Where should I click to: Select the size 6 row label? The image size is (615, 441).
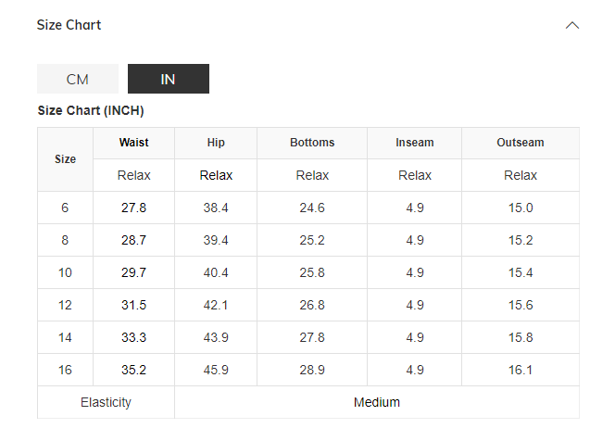point(65,208)
